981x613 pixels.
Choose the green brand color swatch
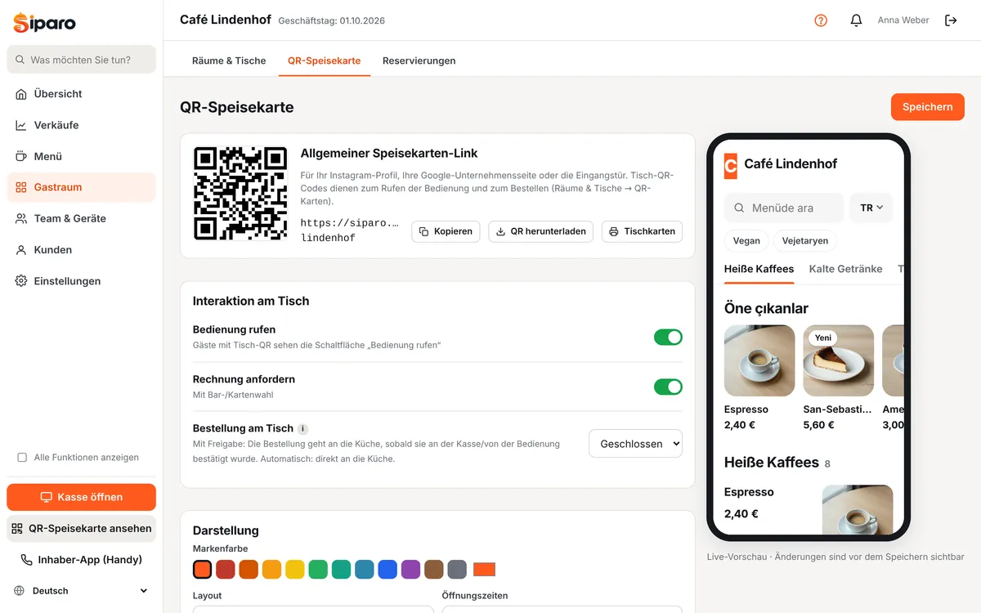(318, 569)
